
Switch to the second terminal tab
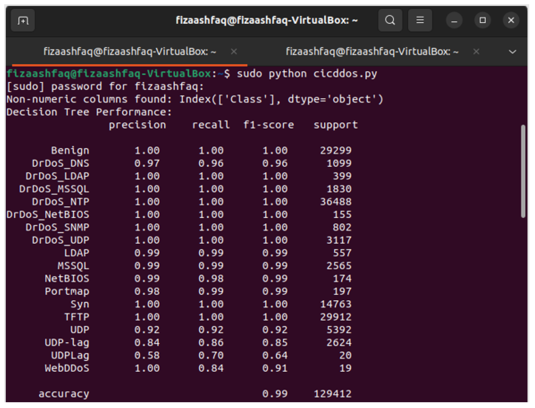point(372,52)
